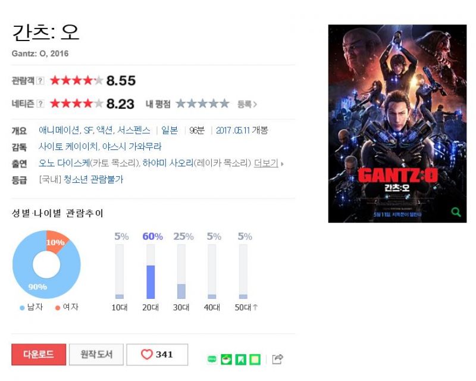
Task: Click the red 다운로드 button
Action: [39, 355]
